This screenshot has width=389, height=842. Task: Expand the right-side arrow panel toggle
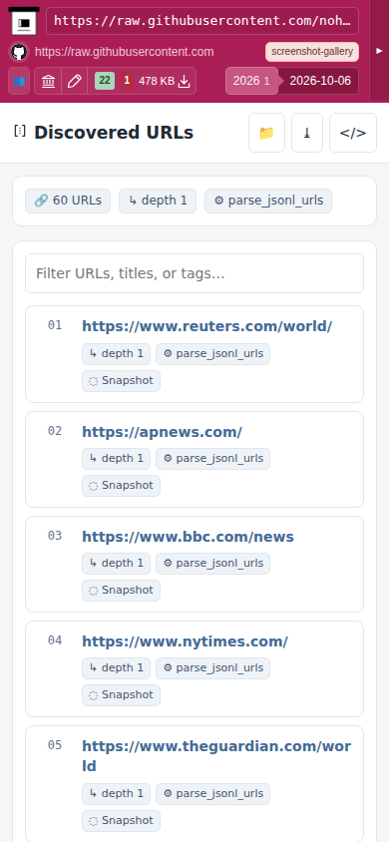[x=379, y=51]
